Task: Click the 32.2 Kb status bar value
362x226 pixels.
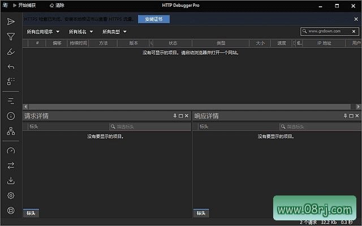Action: 329,222
